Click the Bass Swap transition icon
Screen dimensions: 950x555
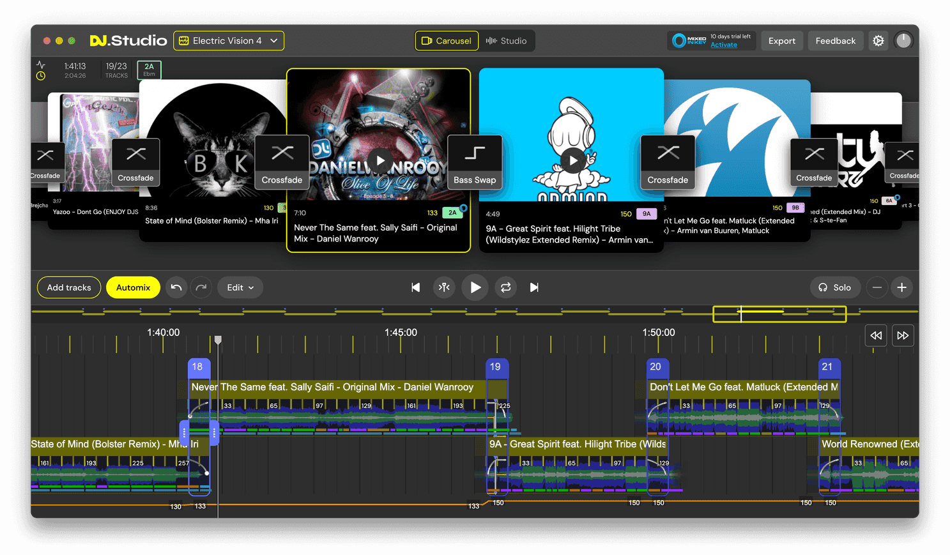pyautogui.click(x=475, y=162)
